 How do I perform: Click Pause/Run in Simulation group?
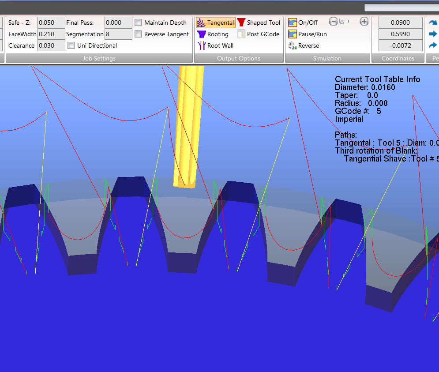[308, 34]
